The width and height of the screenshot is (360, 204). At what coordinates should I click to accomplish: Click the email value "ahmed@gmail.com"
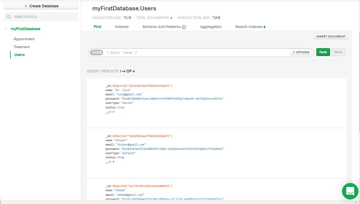(x=130, y=195)
